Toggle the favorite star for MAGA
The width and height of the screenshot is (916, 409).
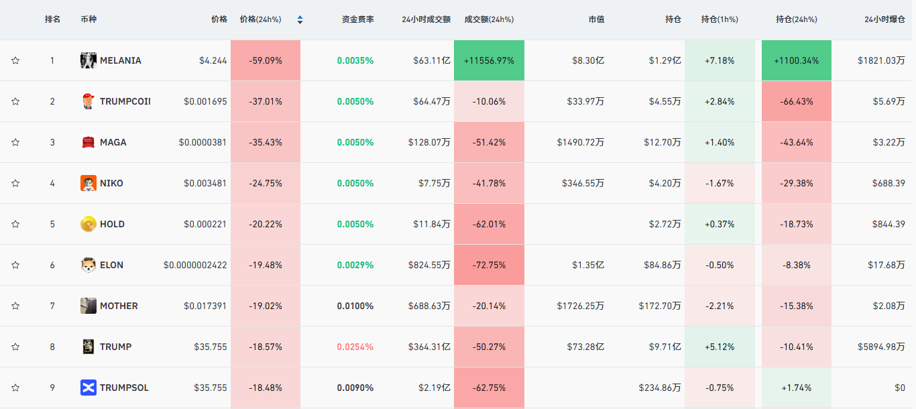(15, 142)
